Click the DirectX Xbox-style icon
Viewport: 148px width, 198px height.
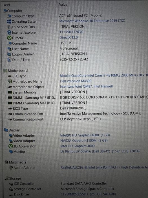[x=9, y=38]
